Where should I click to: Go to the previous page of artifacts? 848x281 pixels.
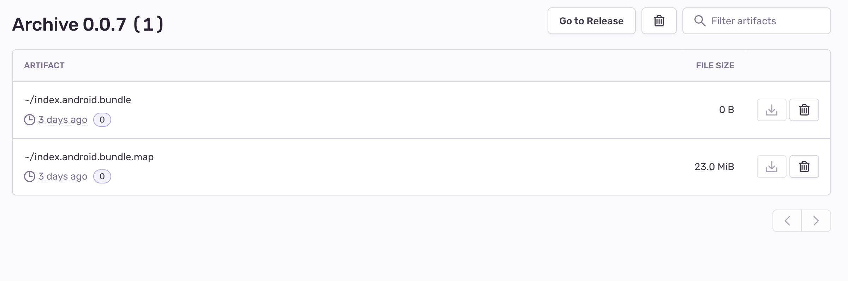(x=787, y=221)
